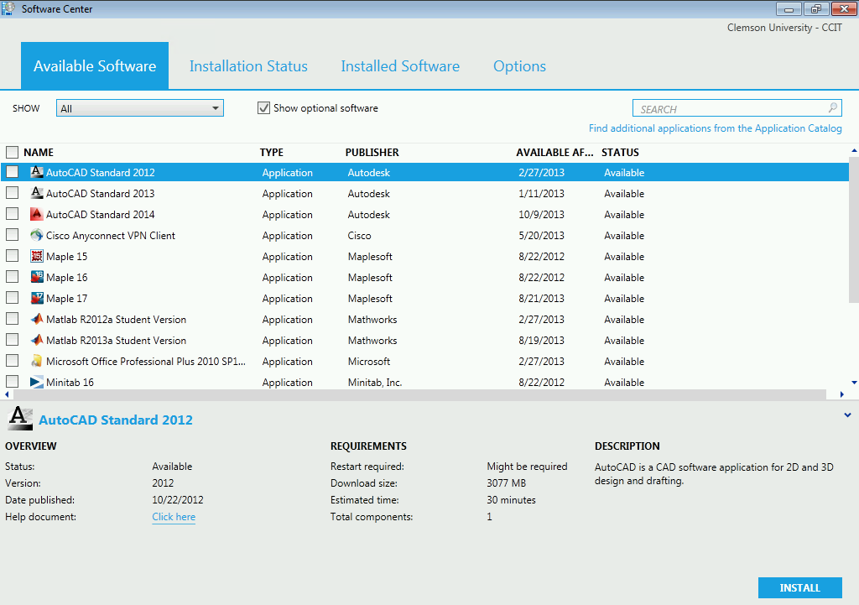Screen dimensions: 859x605
Task: Open the SHOW filter dropdown
Action: (140, 108)
